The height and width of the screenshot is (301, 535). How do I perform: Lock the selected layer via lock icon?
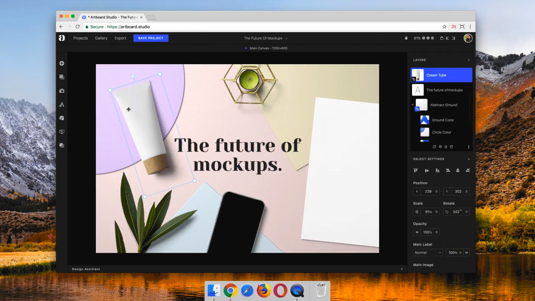coord(446,147)
